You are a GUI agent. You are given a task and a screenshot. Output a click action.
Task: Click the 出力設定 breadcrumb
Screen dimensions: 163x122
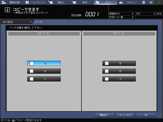[x=17, y=22]
